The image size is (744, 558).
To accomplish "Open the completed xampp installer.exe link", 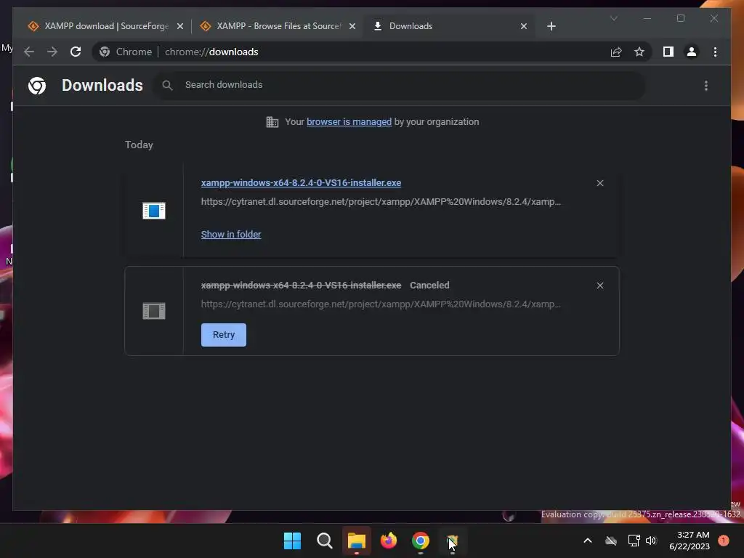I will pos(301,182).
